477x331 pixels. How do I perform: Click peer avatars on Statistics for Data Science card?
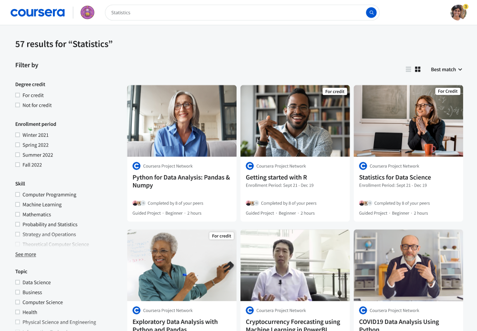[366, 203]
